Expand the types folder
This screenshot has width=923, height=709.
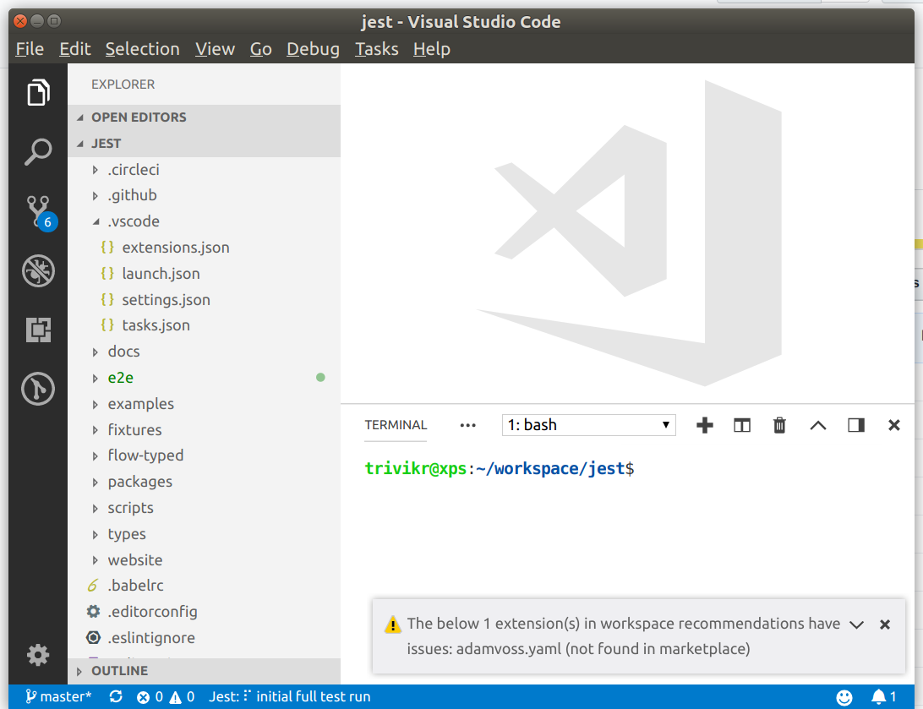pos(204,534)
